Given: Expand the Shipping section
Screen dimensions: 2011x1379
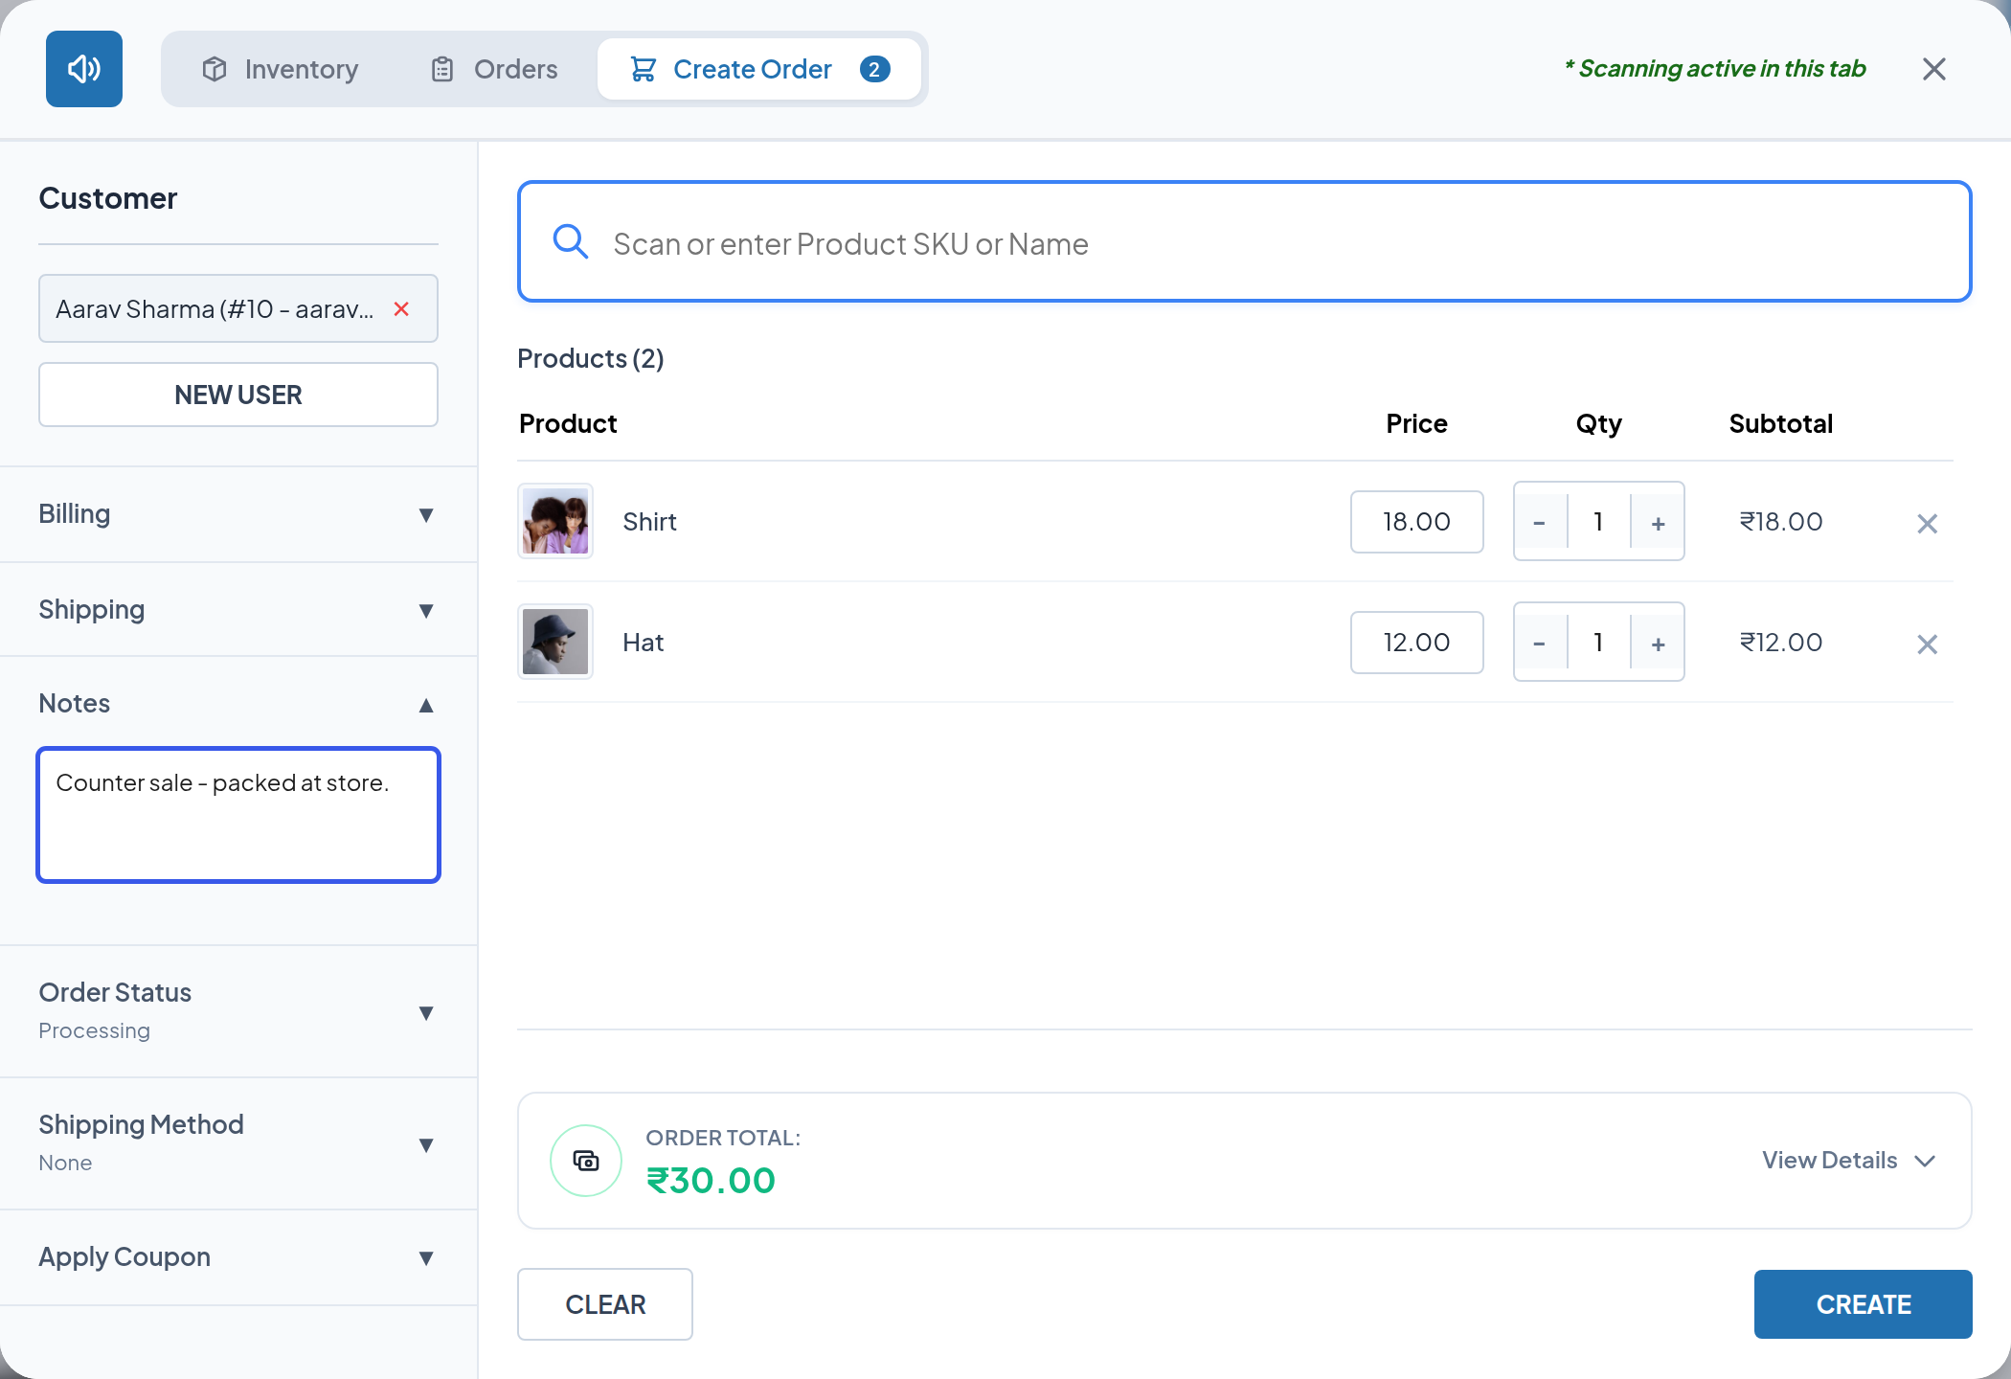Looking at the screenshot, I should [x=238, y=610].
